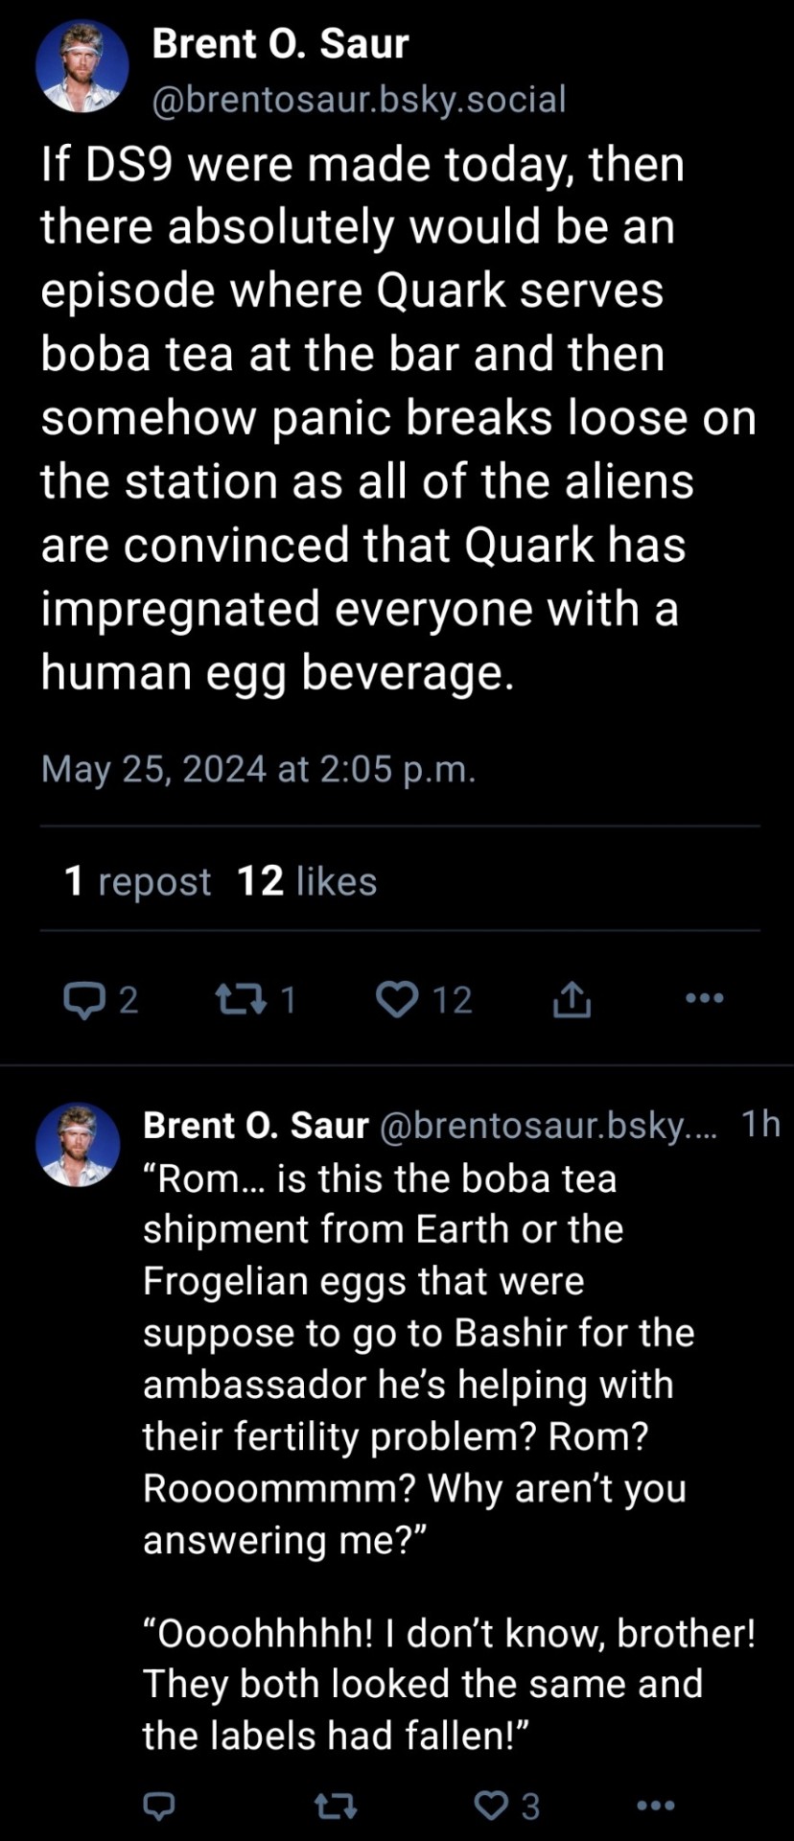Screen dimensions: 794x1841
Task: Click the truncated @brentosaur.bsky handle in reply
Action: (x=549, y=1126)
